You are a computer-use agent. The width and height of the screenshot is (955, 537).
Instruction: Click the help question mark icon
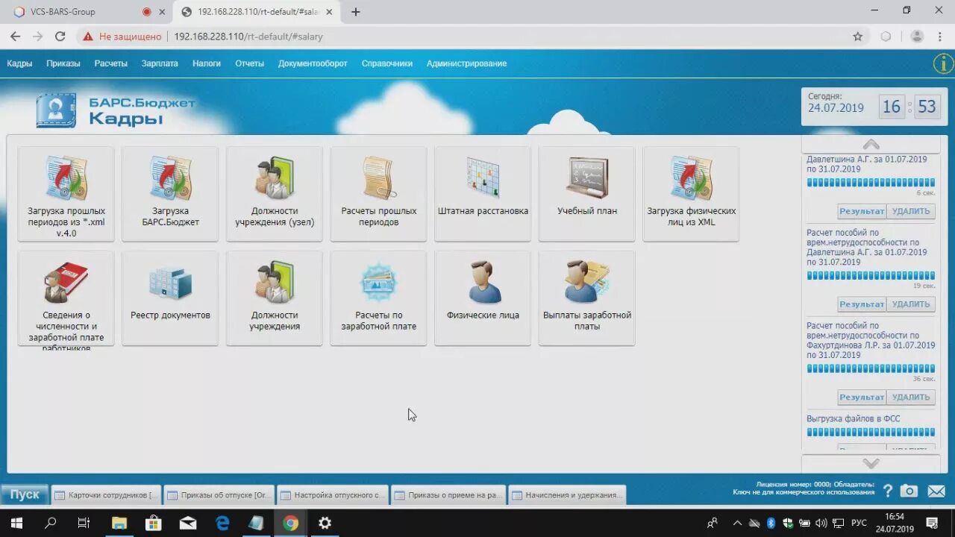pos(888,491)
